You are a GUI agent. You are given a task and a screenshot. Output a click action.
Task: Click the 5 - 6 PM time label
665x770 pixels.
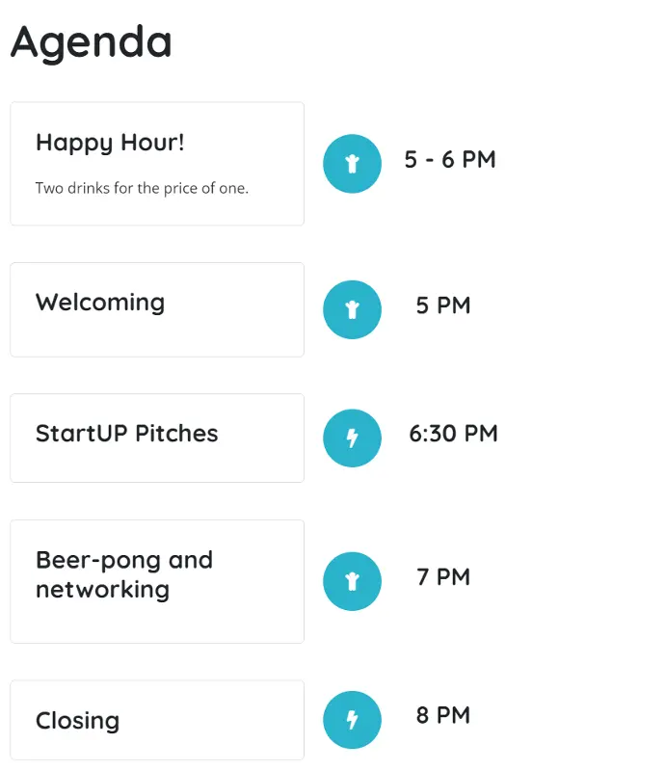tap(450, 160)
